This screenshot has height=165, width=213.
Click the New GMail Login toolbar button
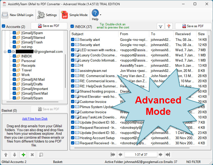(18, 15)
